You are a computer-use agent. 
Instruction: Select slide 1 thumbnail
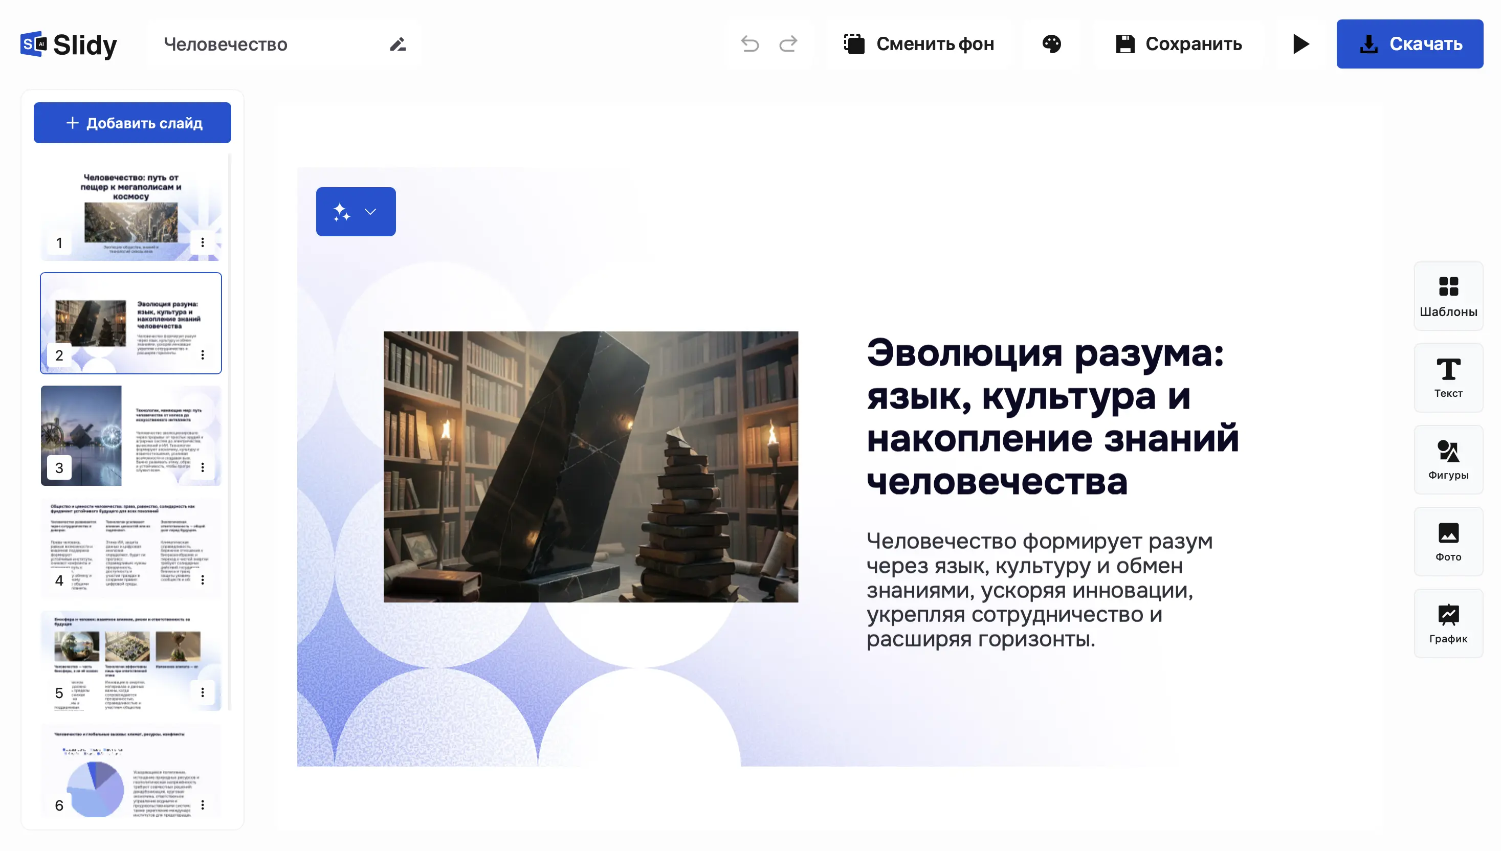(131, 211)
